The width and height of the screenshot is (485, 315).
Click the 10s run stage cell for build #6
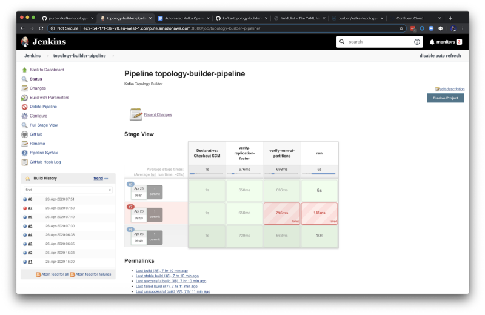tap(319, 236)
